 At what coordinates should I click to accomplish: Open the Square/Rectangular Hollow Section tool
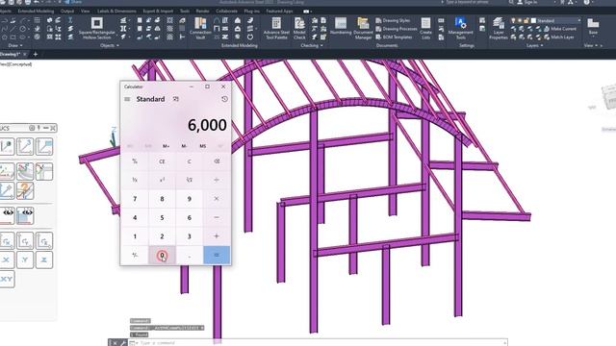click(97, 28)
